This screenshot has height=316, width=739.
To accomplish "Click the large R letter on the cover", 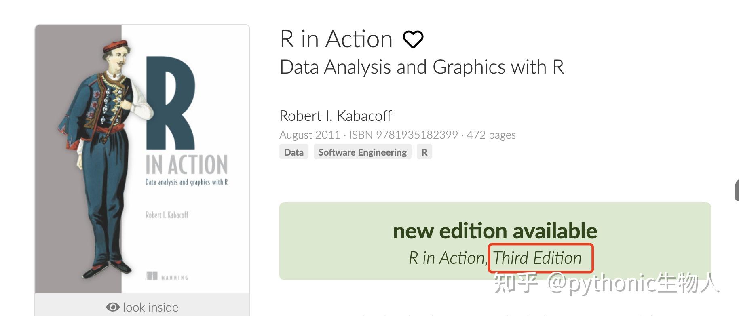I will coord(170,103).
